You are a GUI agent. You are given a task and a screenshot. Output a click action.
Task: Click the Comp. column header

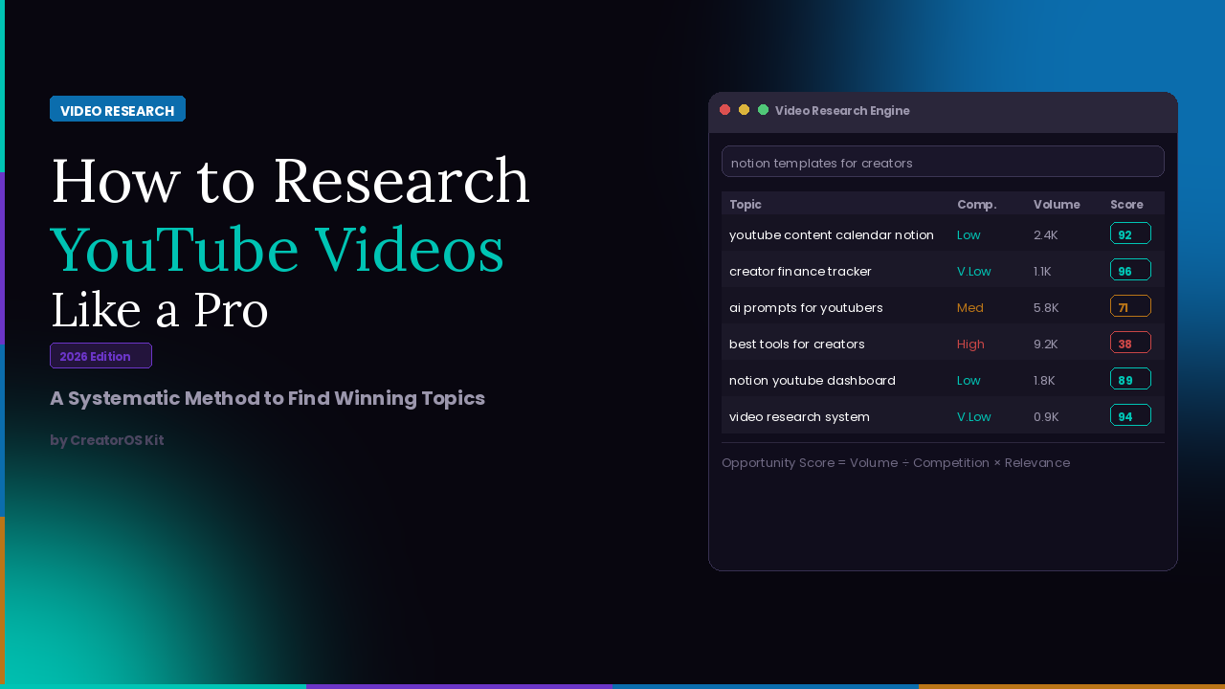tap(976, 204)
